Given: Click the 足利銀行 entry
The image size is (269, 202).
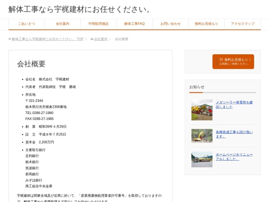Looking at the screenshot, I should (32, 156).
